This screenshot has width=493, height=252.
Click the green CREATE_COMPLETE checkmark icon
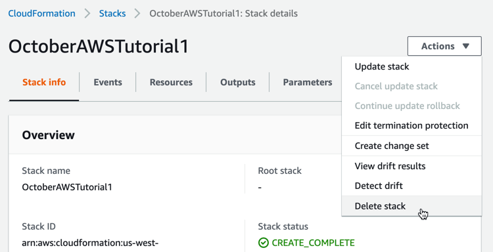[263, 243]
